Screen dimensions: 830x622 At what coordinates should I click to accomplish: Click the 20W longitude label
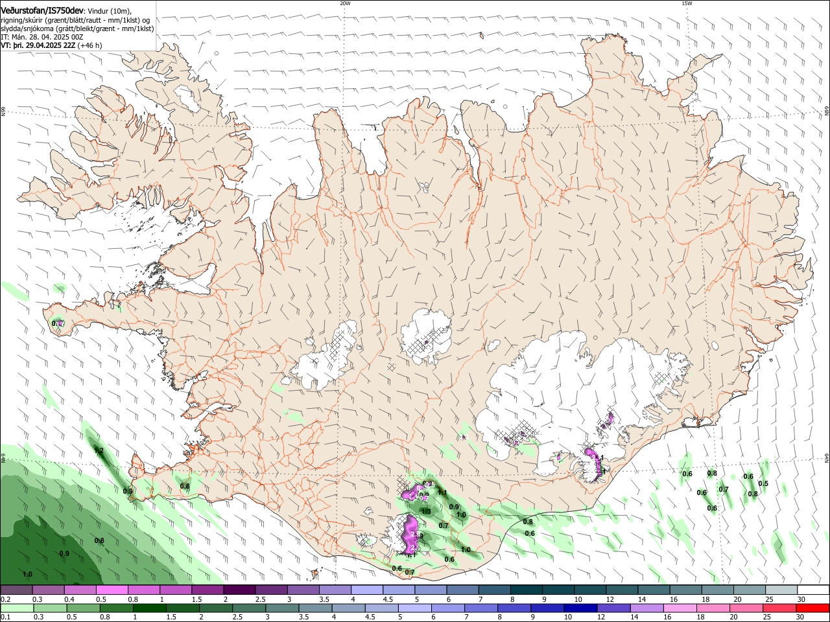[345, 3]
